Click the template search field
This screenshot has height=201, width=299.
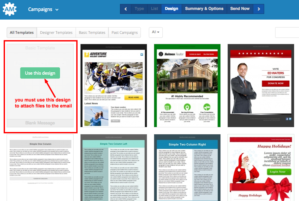[x=287, y=33]
